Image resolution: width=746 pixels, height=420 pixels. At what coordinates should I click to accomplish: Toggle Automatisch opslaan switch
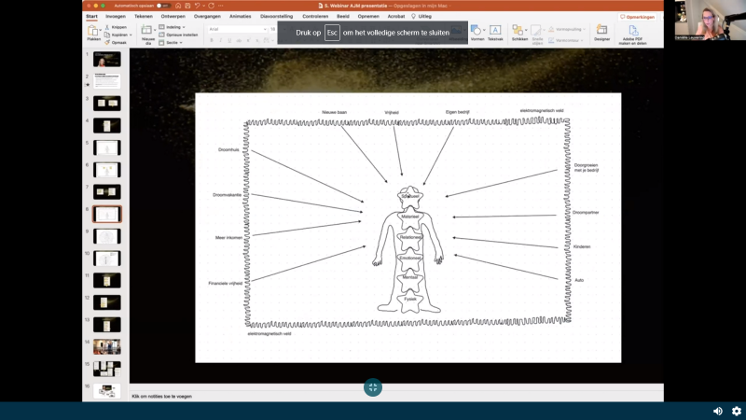(162, 6)
